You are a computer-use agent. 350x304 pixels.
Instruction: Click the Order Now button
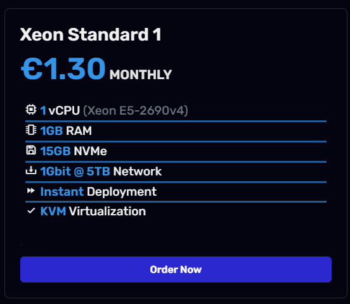click(176, 269)
